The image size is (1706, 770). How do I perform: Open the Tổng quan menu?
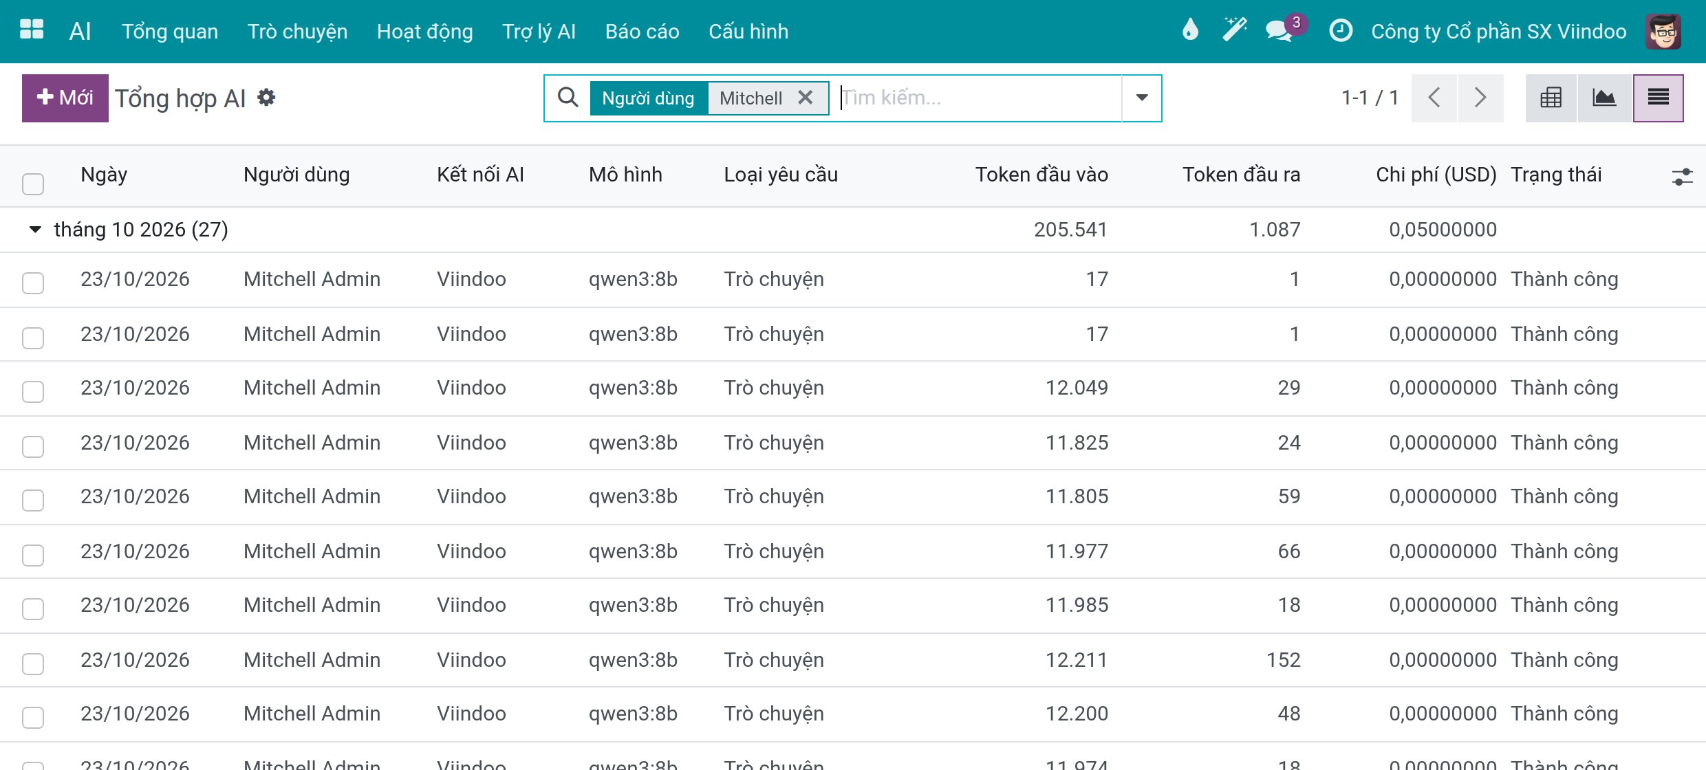point(170,31)
